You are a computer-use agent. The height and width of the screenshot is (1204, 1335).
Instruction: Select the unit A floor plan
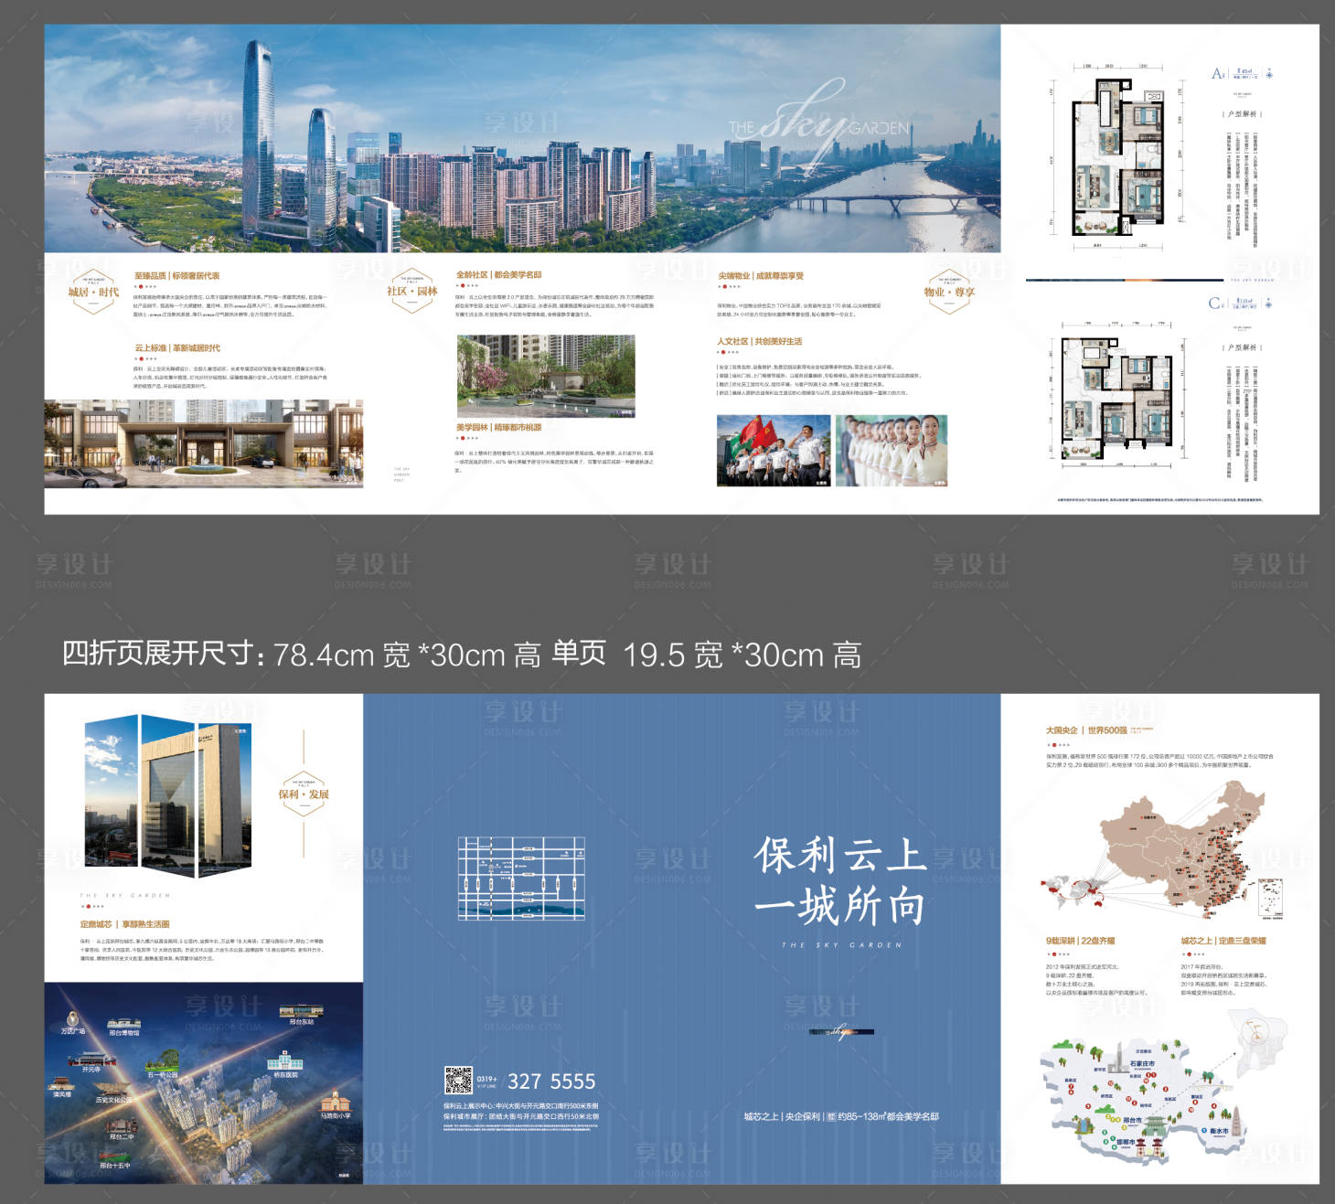[x=1119, y=157]
